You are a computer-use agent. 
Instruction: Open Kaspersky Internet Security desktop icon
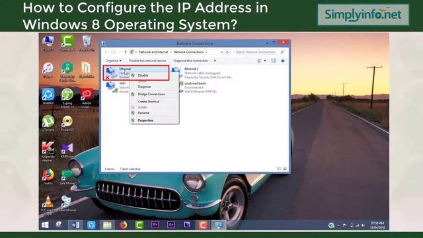pyautogui.click(x=48, y=151)
